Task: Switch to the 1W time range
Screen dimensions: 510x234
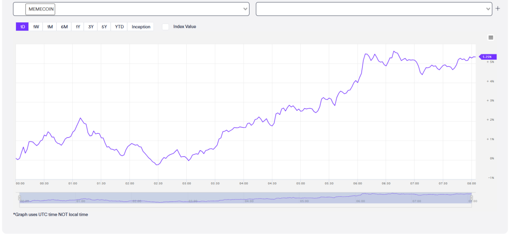Action: click(36, 27)
